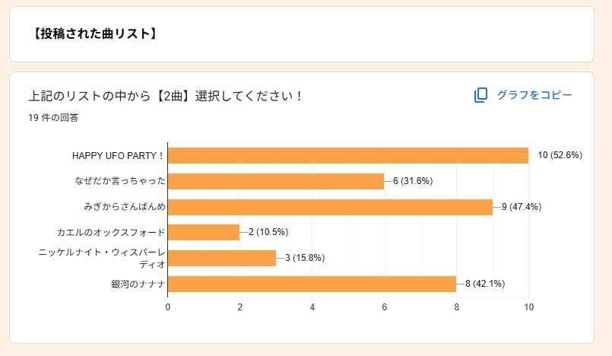Click the カエルのオックスフォード axis label
The height and width of the screenshot is (356, 612).
111,232
